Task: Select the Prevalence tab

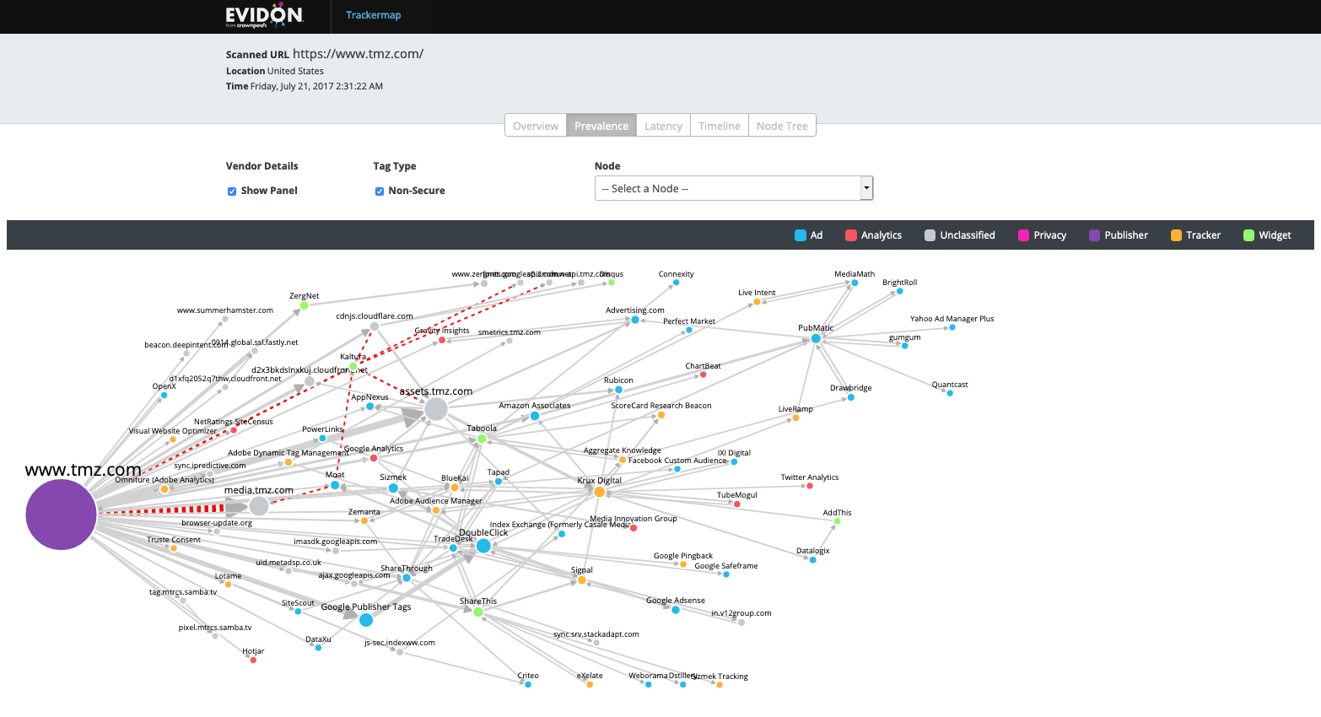Action: point(601,126)
